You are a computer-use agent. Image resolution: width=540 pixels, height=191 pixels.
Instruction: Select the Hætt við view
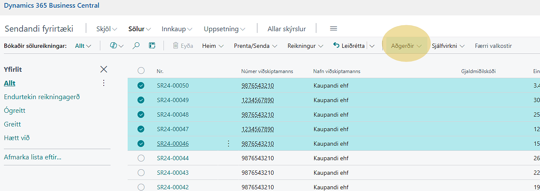click(x=17, y=138)
